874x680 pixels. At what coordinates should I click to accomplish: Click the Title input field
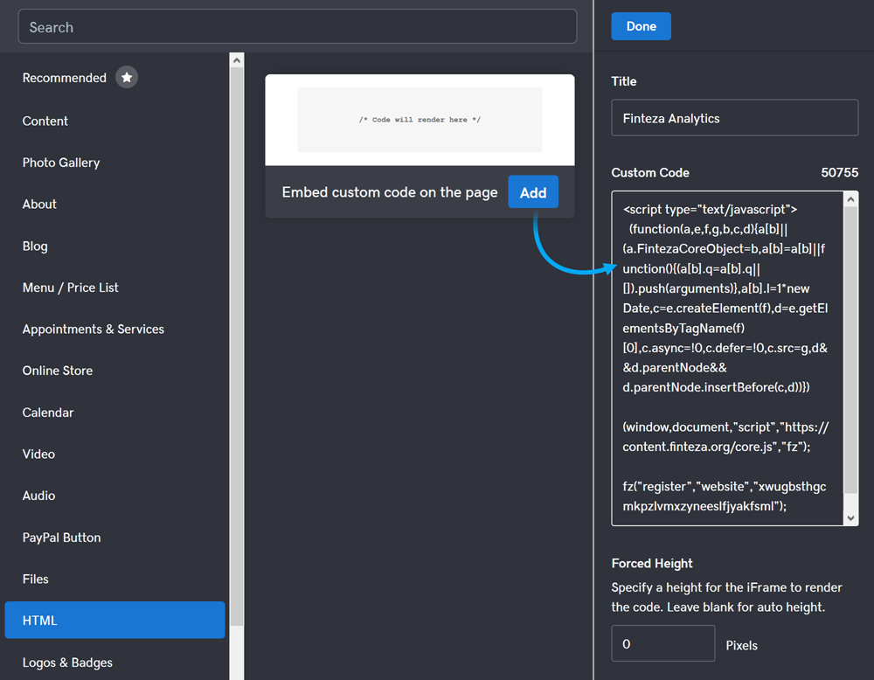pos(734,118)
